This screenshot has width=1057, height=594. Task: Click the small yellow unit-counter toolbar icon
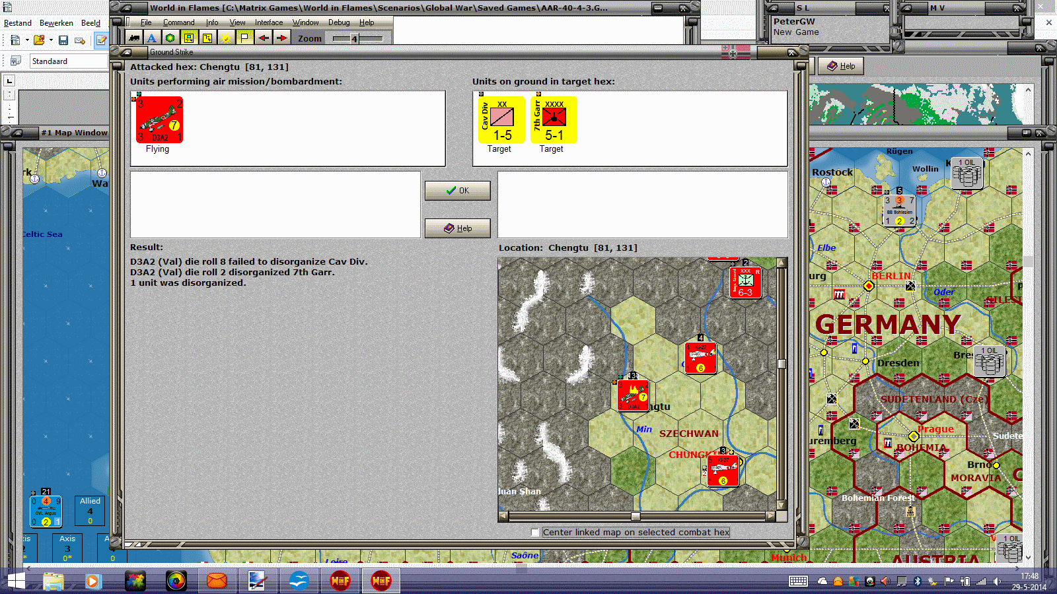click(x=207, y=38)
